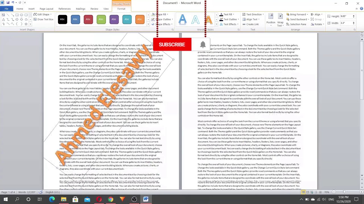Select the Isosceles Triangle shape
364x204 pixels.
(3, 19)
